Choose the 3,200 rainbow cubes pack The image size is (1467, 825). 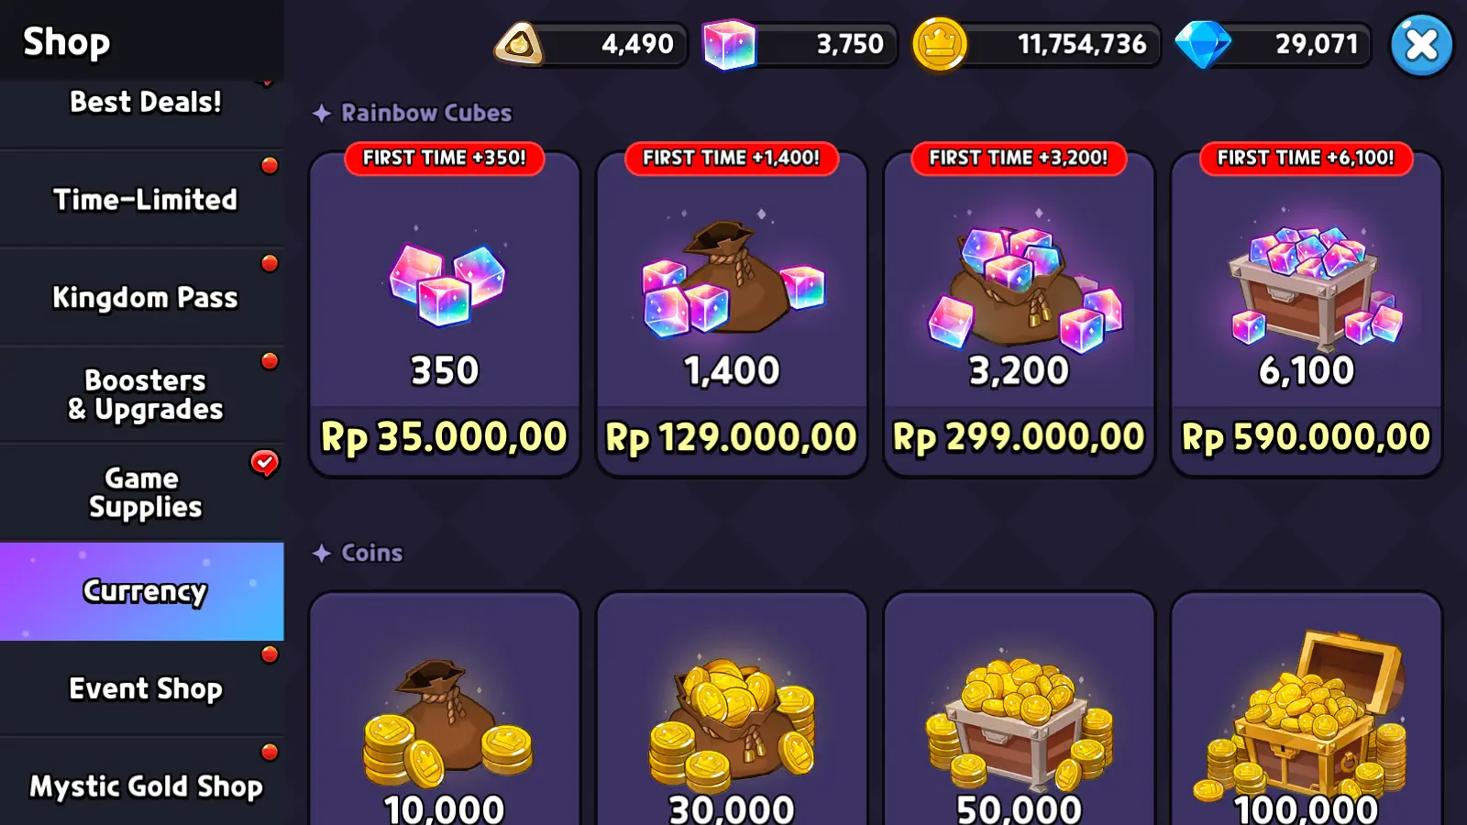[x=1019, y=313]
